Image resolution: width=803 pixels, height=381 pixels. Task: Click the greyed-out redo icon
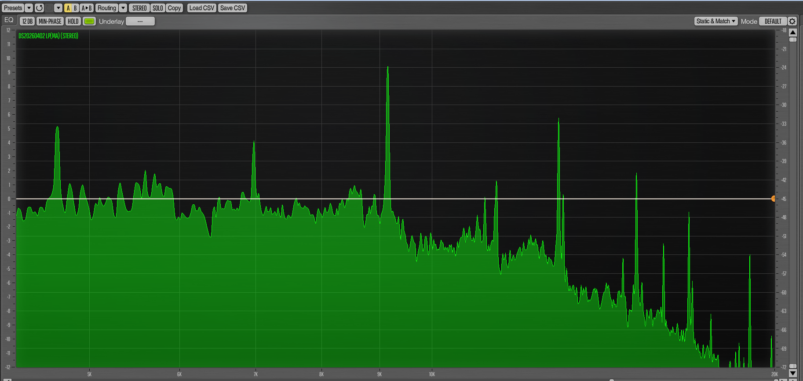tap(48, 8)
